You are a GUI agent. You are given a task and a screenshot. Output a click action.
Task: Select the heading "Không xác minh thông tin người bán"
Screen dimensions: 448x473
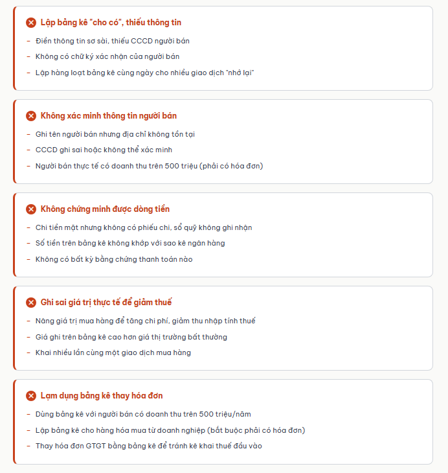click(108, 116)
